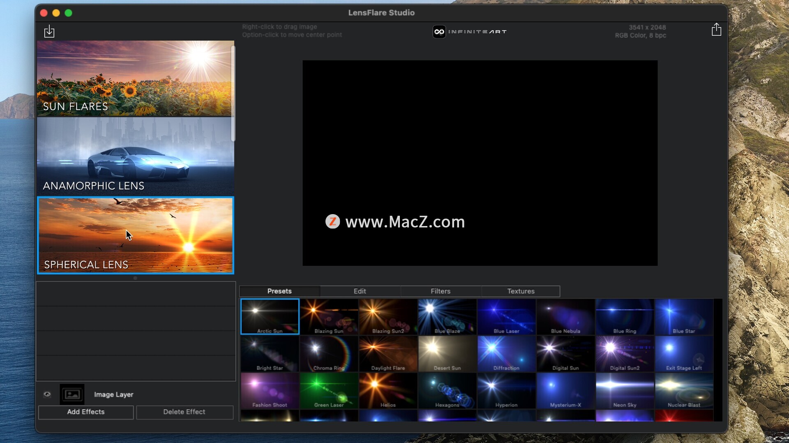Choose the Neon Sky preset
The image size is (789, 443).
coord(625,390)
